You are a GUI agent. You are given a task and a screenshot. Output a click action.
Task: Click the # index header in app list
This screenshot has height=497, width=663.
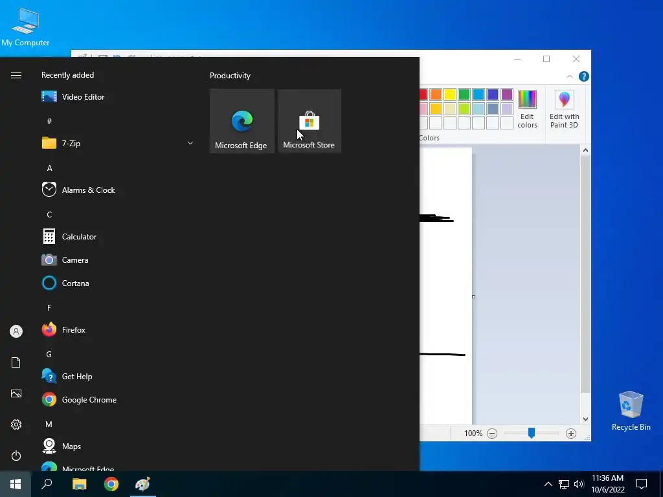coord(49,121)
